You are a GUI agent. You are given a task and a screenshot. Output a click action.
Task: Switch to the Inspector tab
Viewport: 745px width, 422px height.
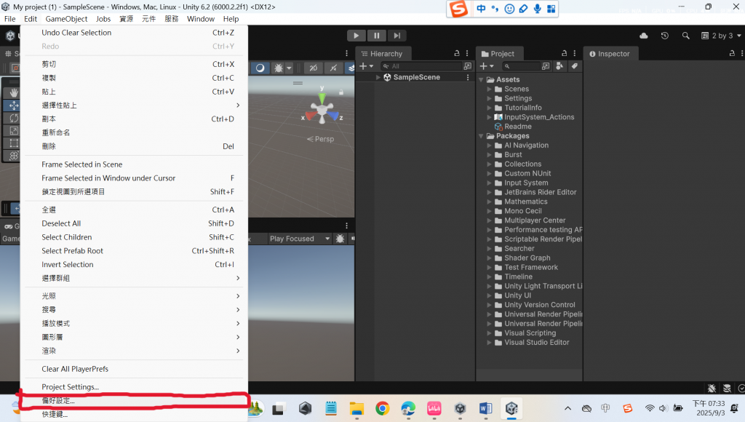(x=610, y=54)
